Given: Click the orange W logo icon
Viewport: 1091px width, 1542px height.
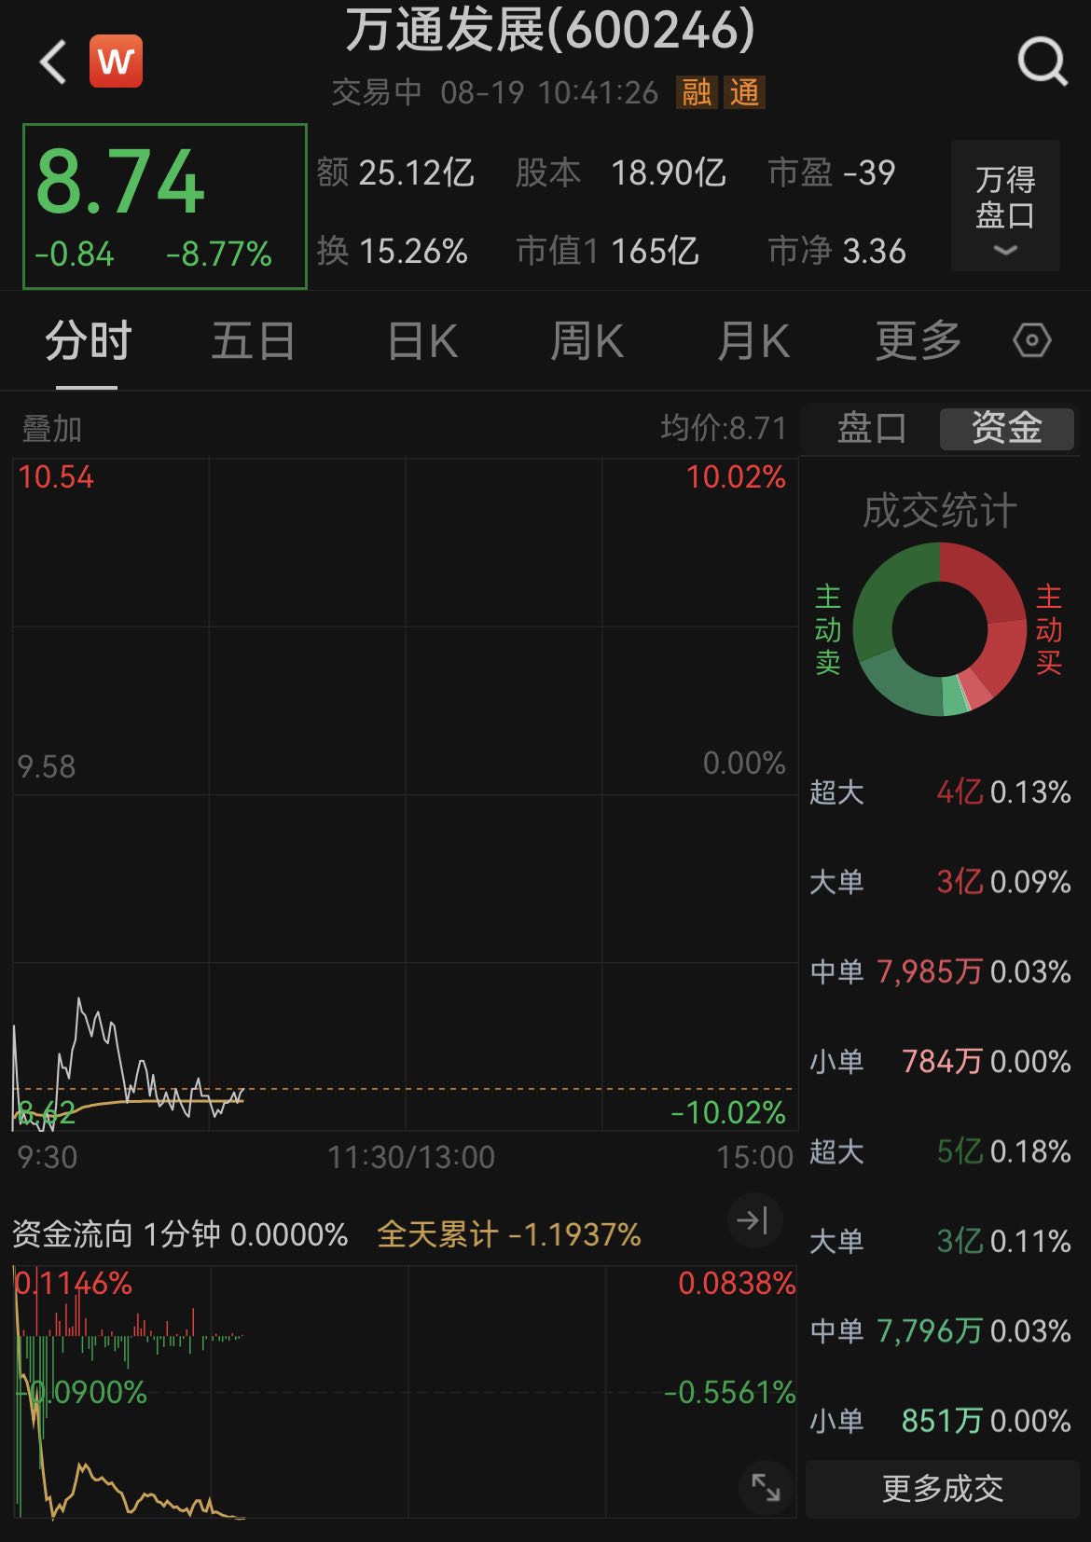Looking at the screenshot, I should (x=116, y=62).
